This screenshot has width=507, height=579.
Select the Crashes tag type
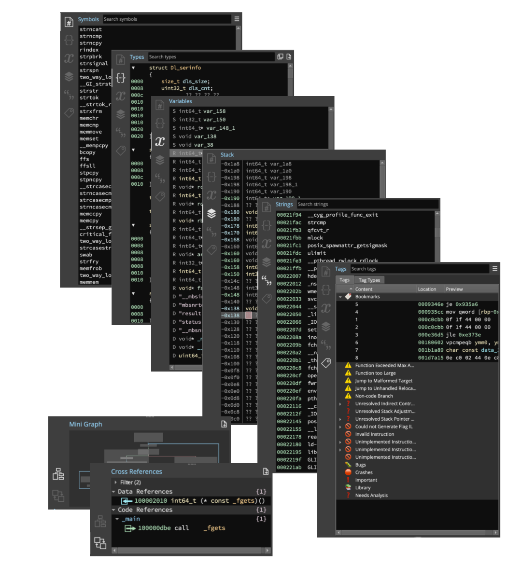(x=364, y=472)
